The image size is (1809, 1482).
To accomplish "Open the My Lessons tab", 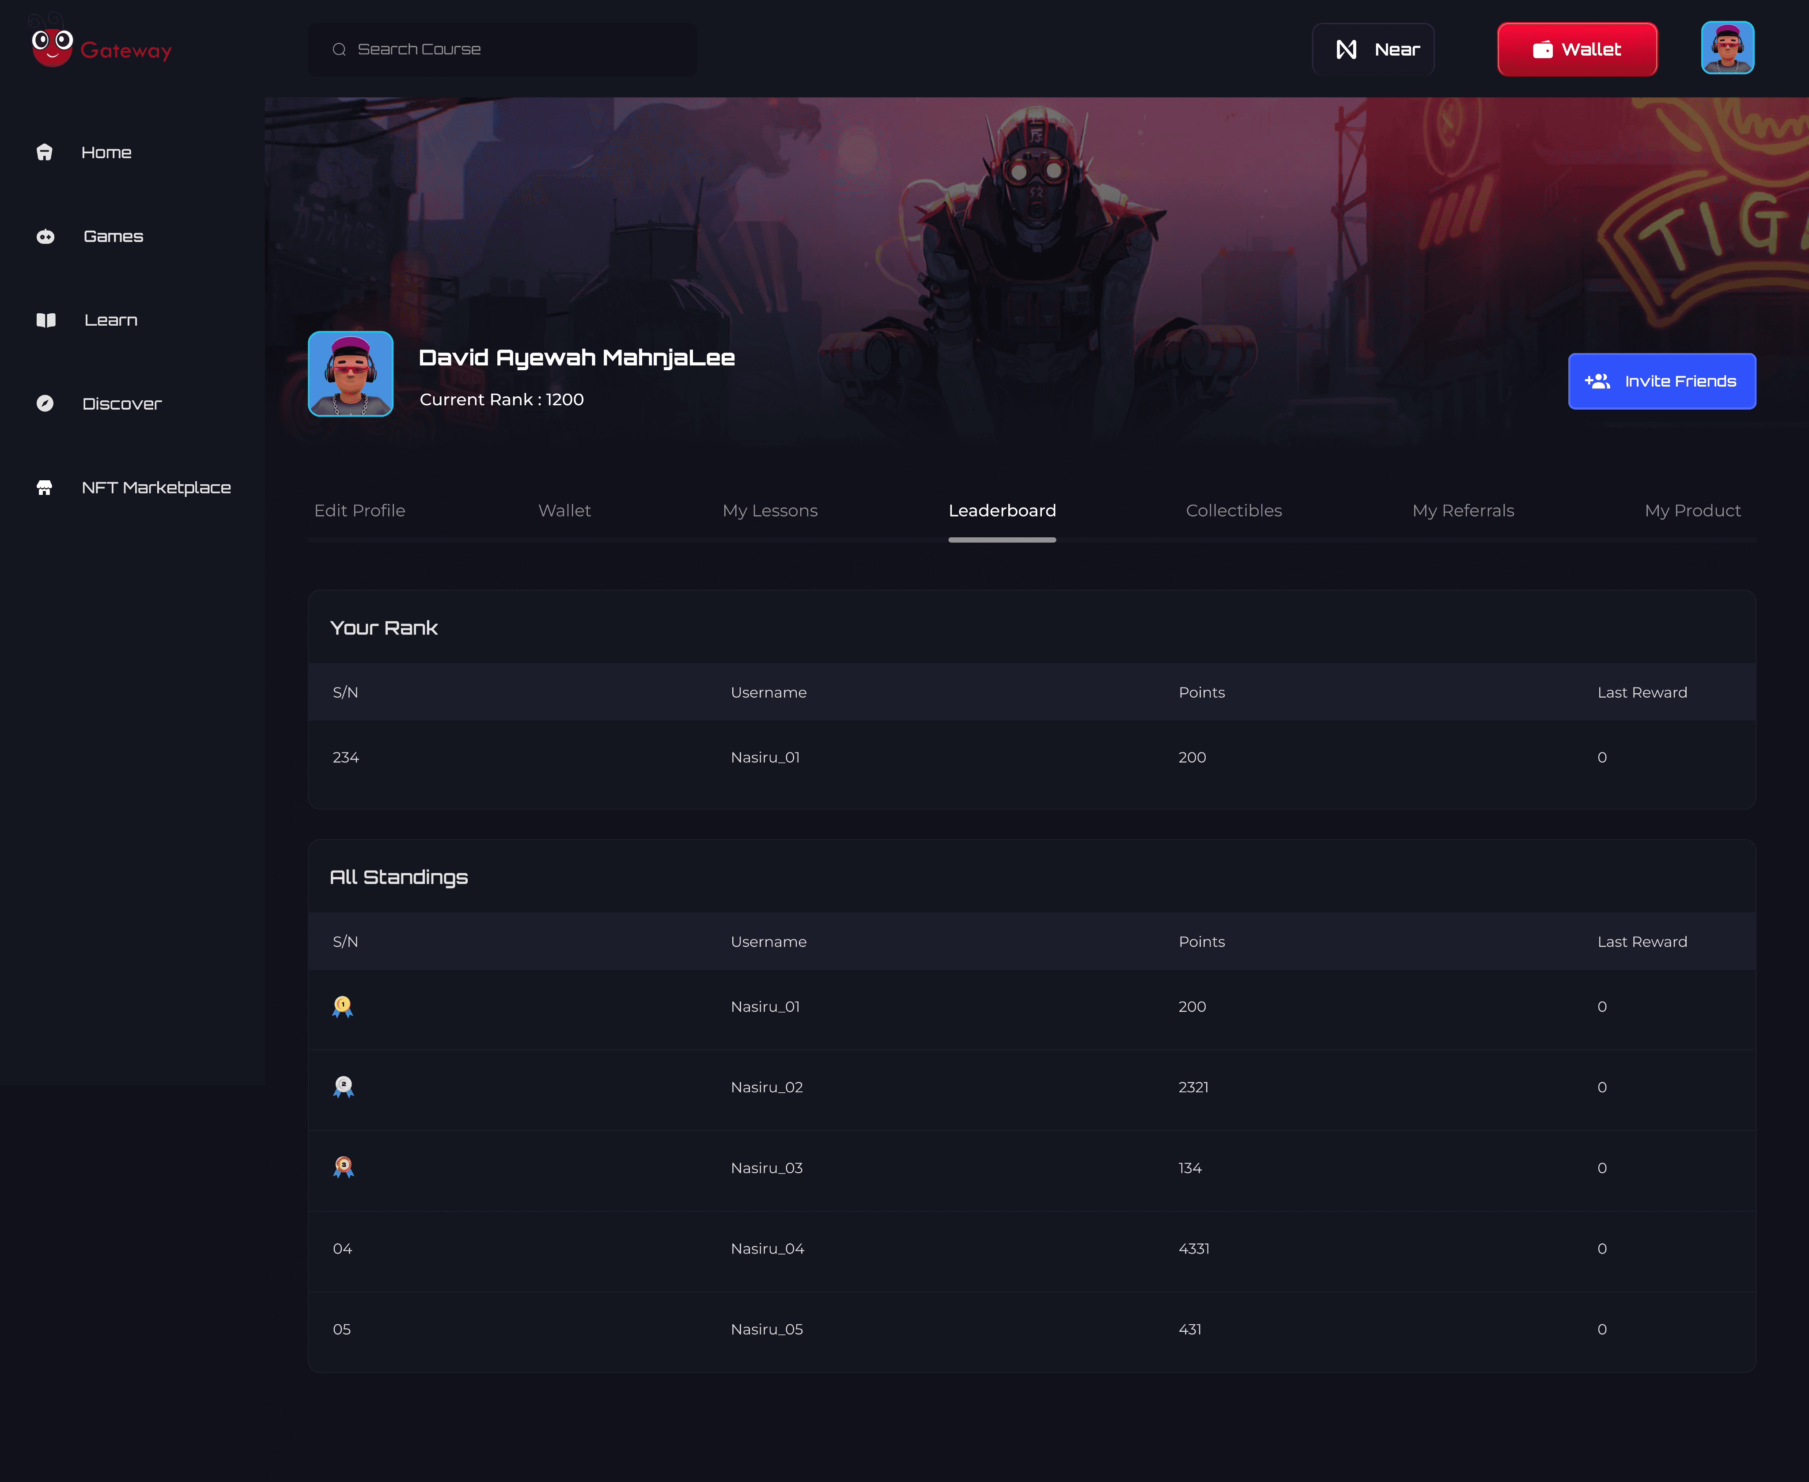I will click(770, 510).
